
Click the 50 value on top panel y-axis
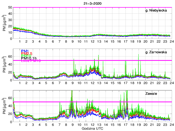tap(10, 7)
